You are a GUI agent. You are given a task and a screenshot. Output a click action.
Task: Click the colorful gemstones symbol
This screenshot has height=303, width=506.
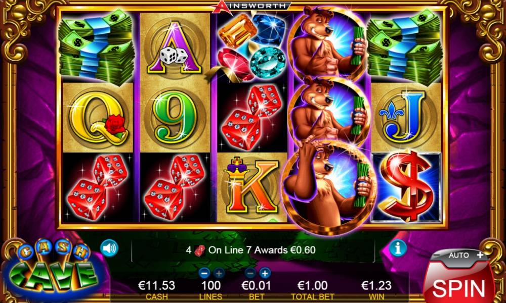[252, 47]
